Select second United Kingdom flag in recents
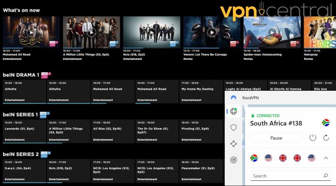This screenshot has width=336, height=186. coord(297,158)
